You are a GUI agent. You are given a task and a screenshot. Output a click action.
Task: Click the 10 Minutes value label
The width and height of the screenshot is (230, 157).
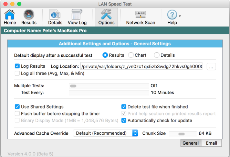163,92
